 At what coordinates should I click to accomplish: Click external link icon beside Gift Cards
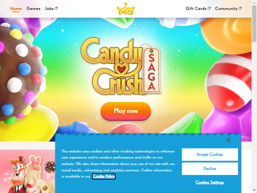point(209,8)
